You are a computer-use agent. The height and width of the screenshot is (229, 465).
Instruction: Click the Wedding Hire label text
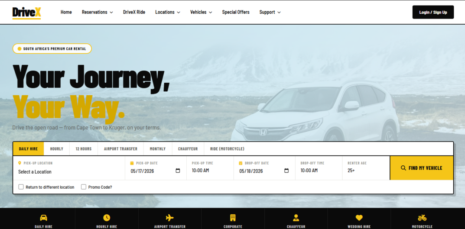[x=359, y=227]
